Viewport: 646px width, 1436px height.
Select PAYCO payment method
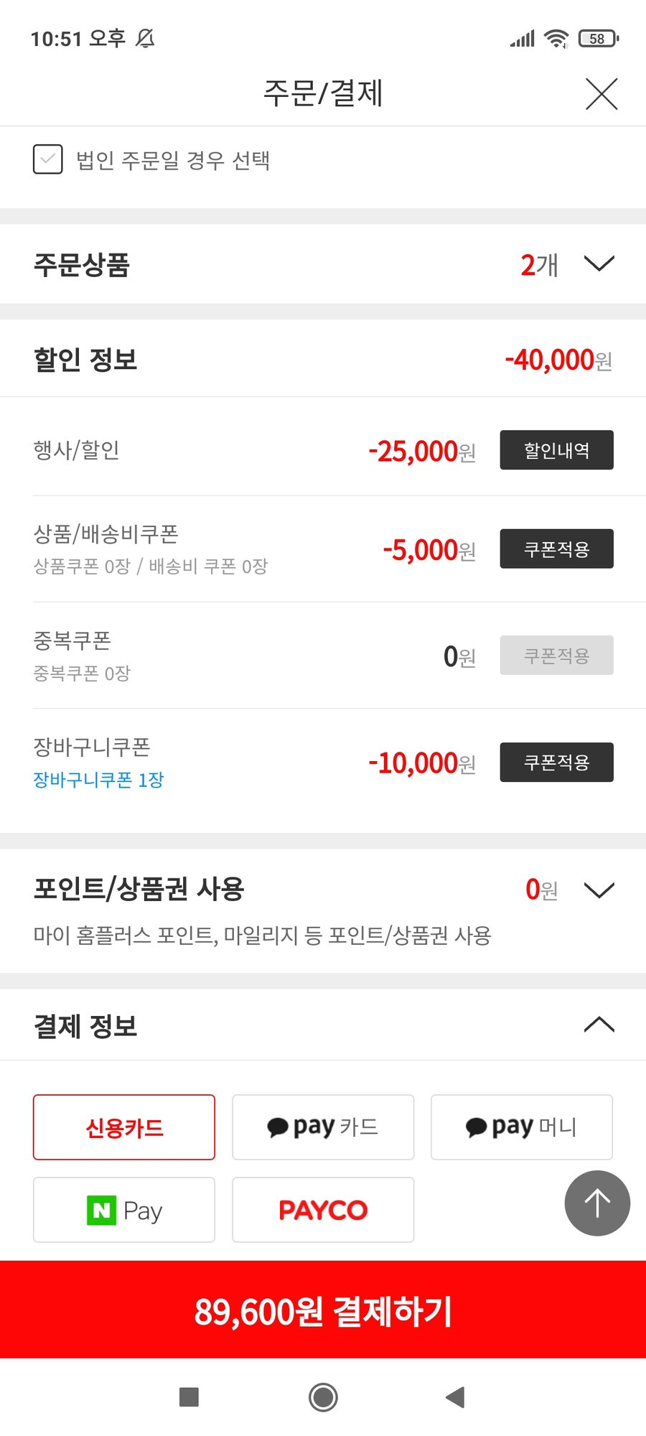pyautogui.click(x=323, y=1210)
